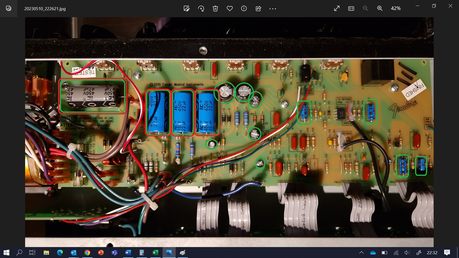Open the notification Action Center
This screenshot has width=459, height=258.
(x=448, y=252)
